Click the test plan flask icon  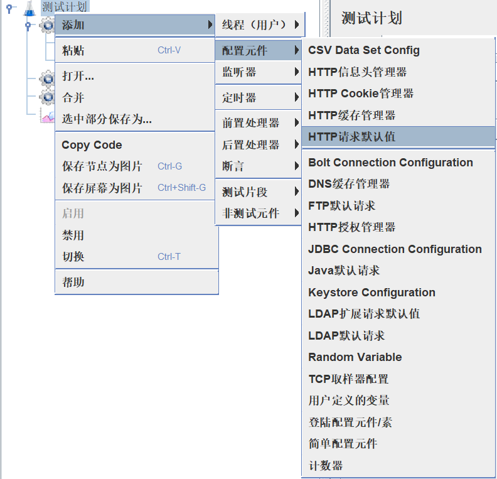pyautogui.click(x=29, y=8)
